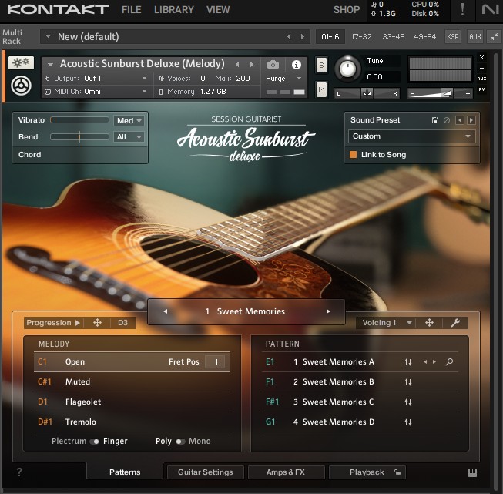Open pattern browser magnifier for Sweet Memories A
503x494 pixels.
click(x=449, y=362)
